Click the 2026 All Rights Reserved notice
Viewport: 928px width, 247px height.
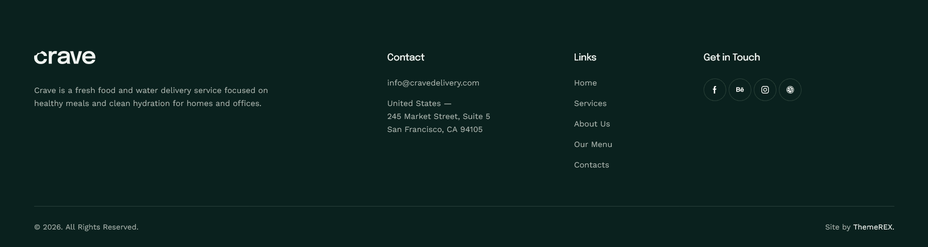(86, 227)
